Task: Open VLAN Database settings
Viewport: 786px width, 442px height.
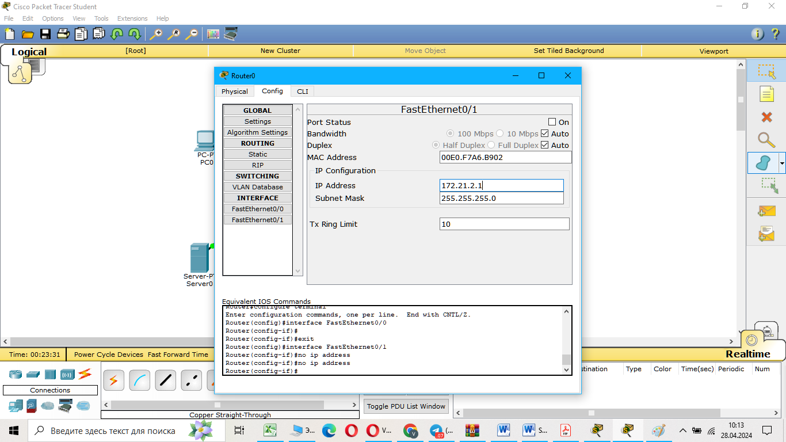Action: [258, 187]
